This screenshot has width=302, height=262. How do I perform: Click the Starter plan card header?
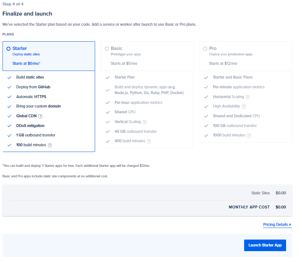point(48,56)
